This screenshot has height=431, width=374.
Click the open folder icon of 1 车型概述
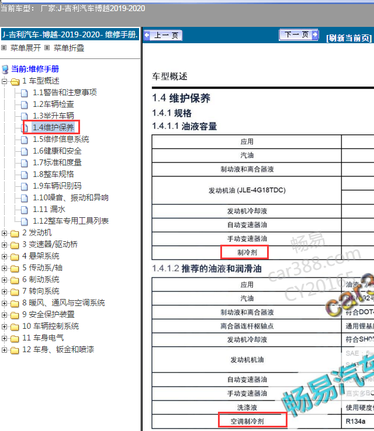coord(15,82)
